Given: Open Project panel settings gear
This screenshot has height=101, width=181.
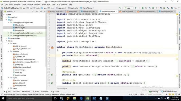Looking at the screenshot, I should click(41, 12).
